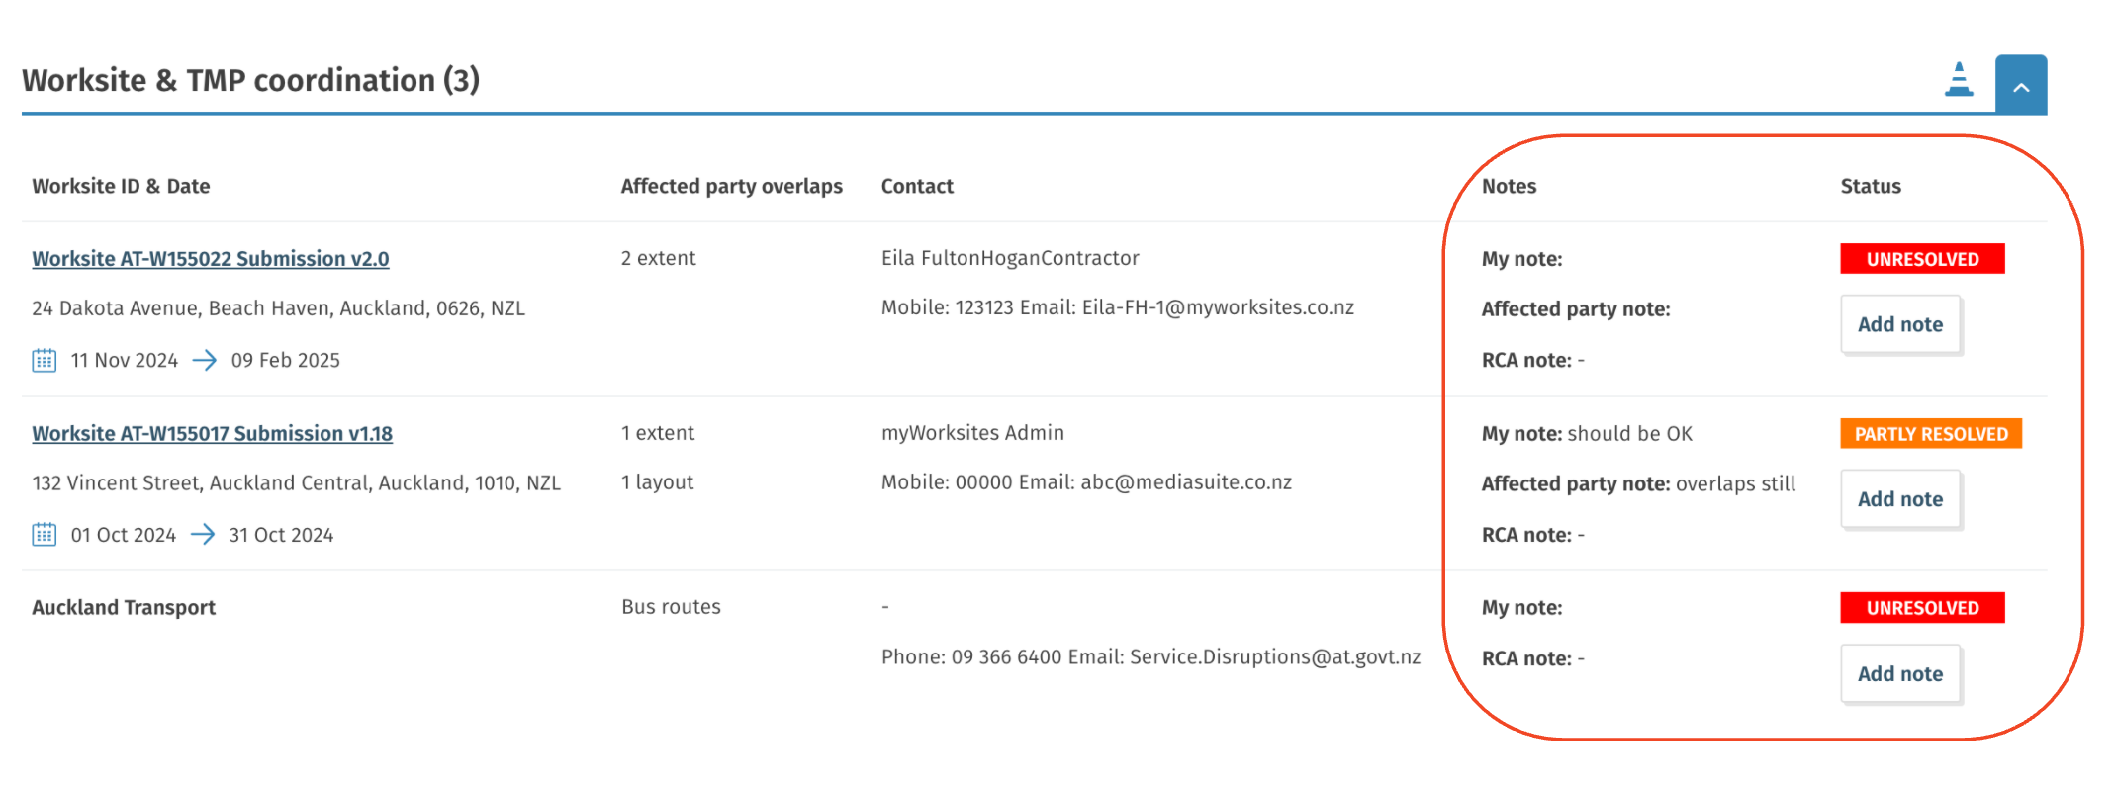
Task: Click the Contact column header
Action: pyautogui.click(x=917, y=186)
